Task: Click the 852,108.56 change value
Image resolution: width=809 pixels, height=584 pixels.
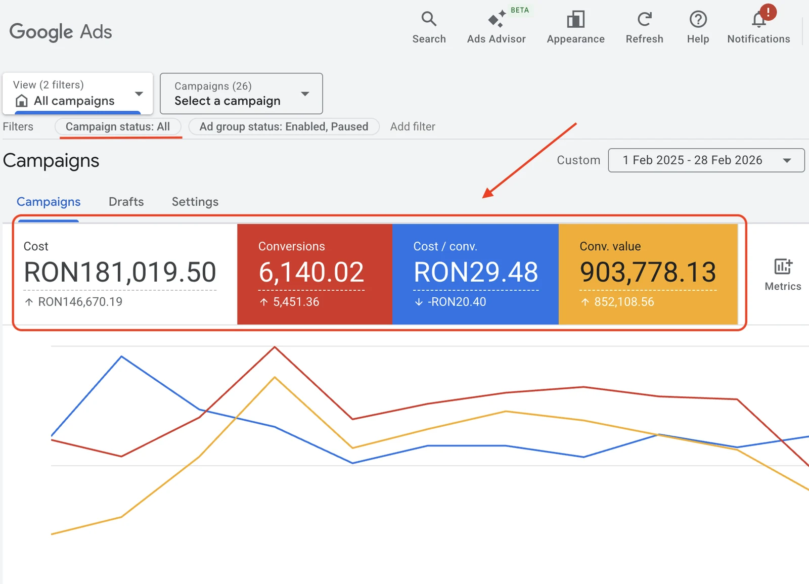Action: pos(624,302)
